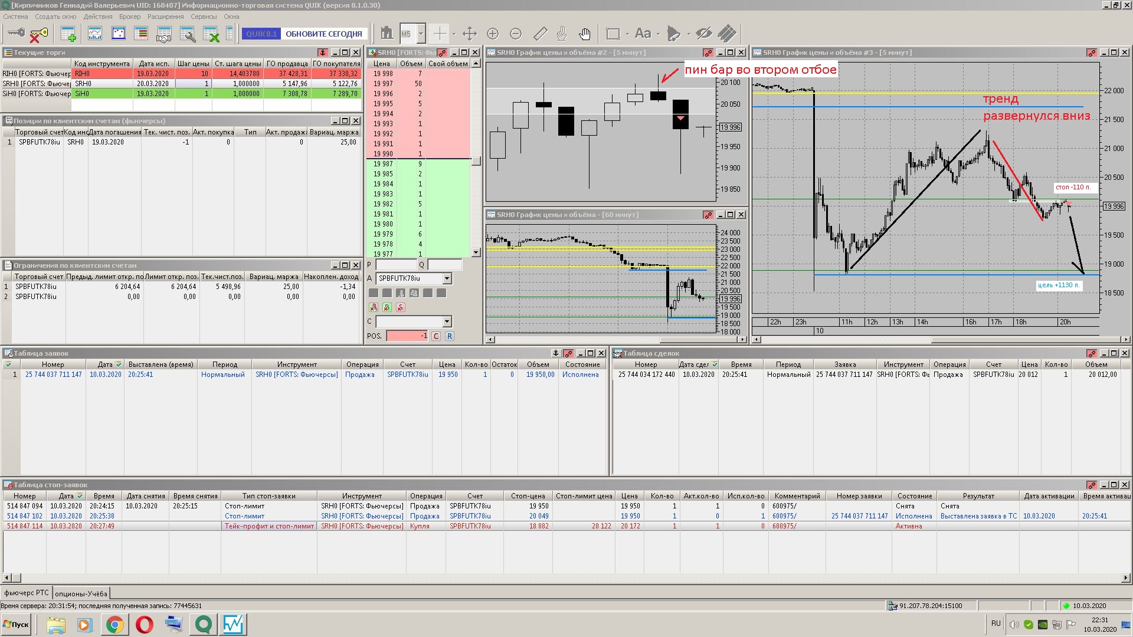Click the zoom out magnifier toolbar icon
Image resolution: width=1133 pixels, height=637 pixels.
pos(516,34)
